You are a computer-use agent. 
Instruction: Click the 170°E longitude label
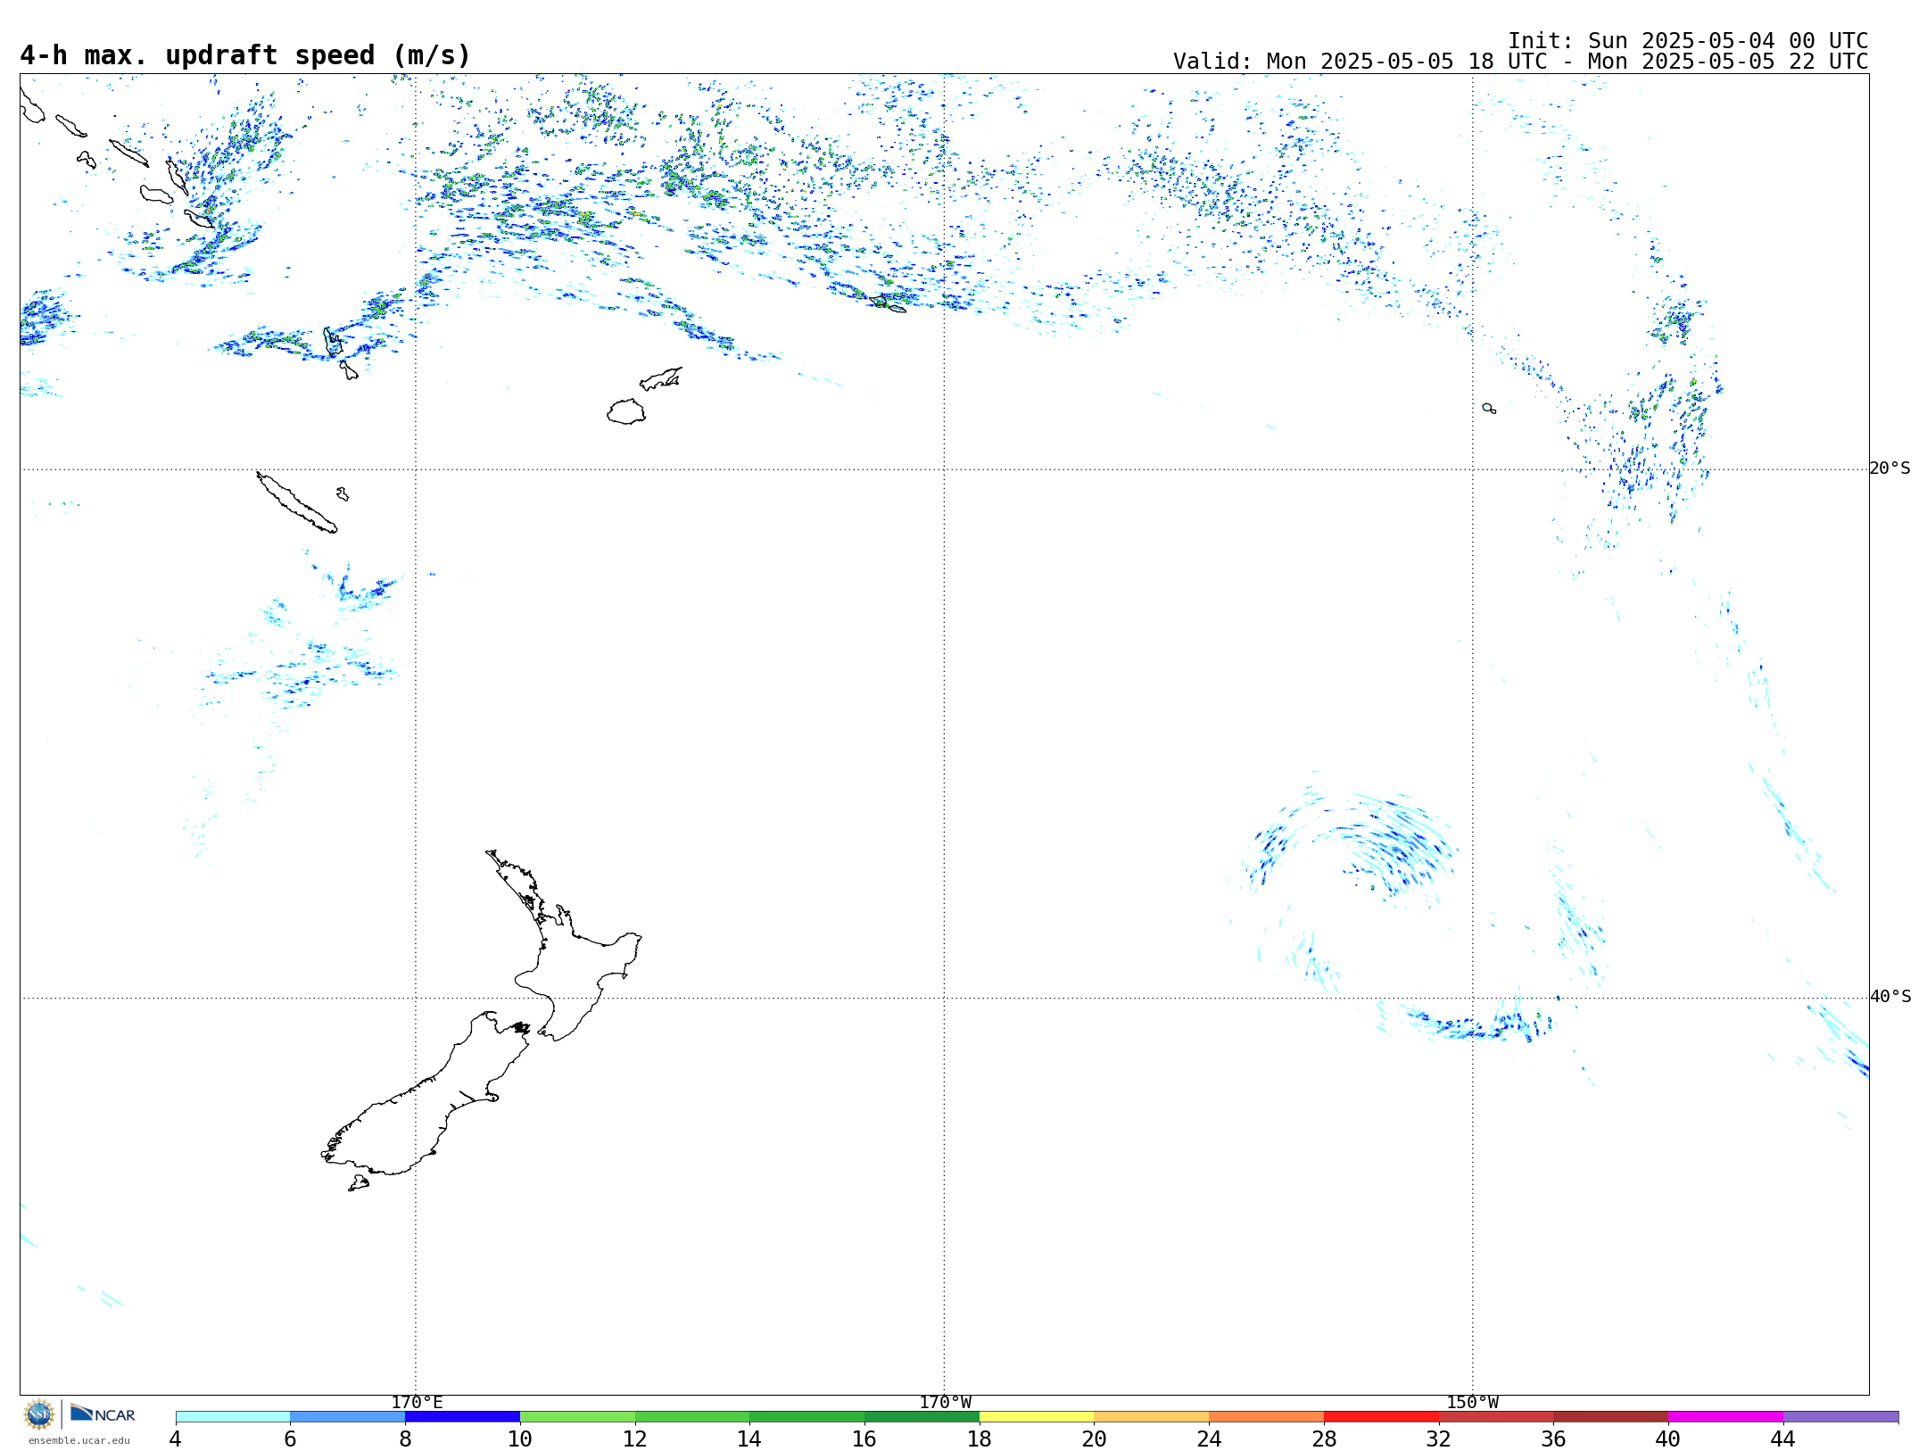[x=417, y=1403]
